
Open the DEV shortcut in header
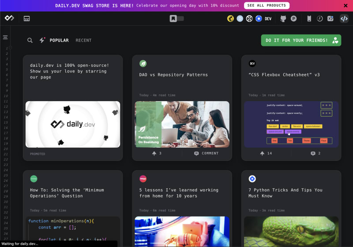pyautogui.click(x=268, y=19)
